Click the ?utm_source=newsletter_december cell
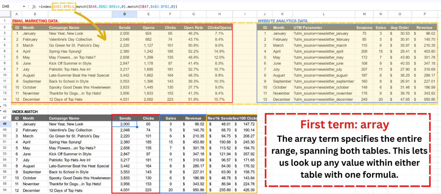This screenshot has height=194, width=441. tap(324, 99)
